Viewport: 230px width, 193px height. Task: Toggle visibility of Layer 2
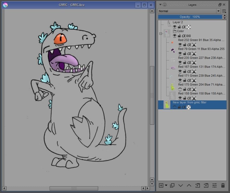click(x=175, y=27)
